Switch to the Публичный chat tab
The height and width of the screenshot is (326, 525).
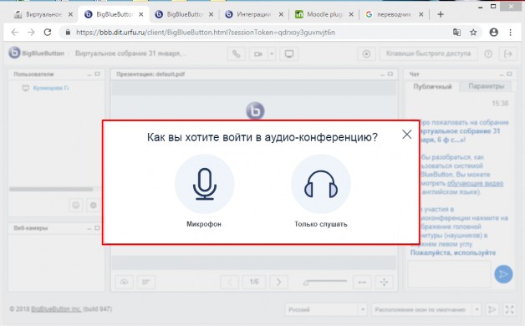(x=432, y=86)
